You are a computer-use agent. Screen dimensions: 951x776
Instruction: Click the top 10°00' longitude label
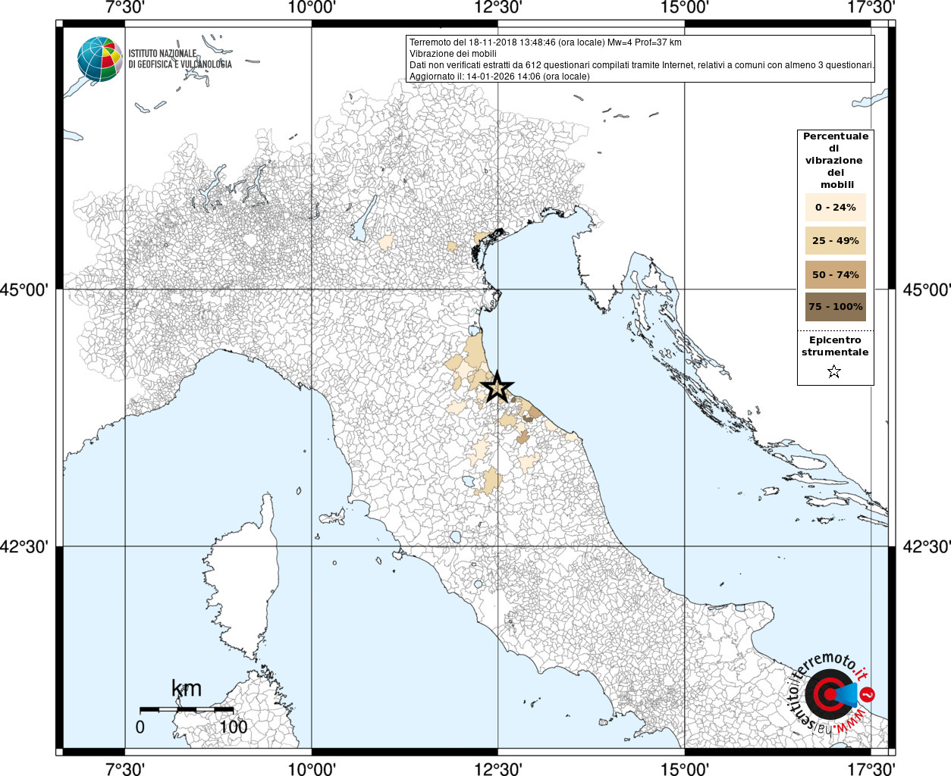click(312, 8)
